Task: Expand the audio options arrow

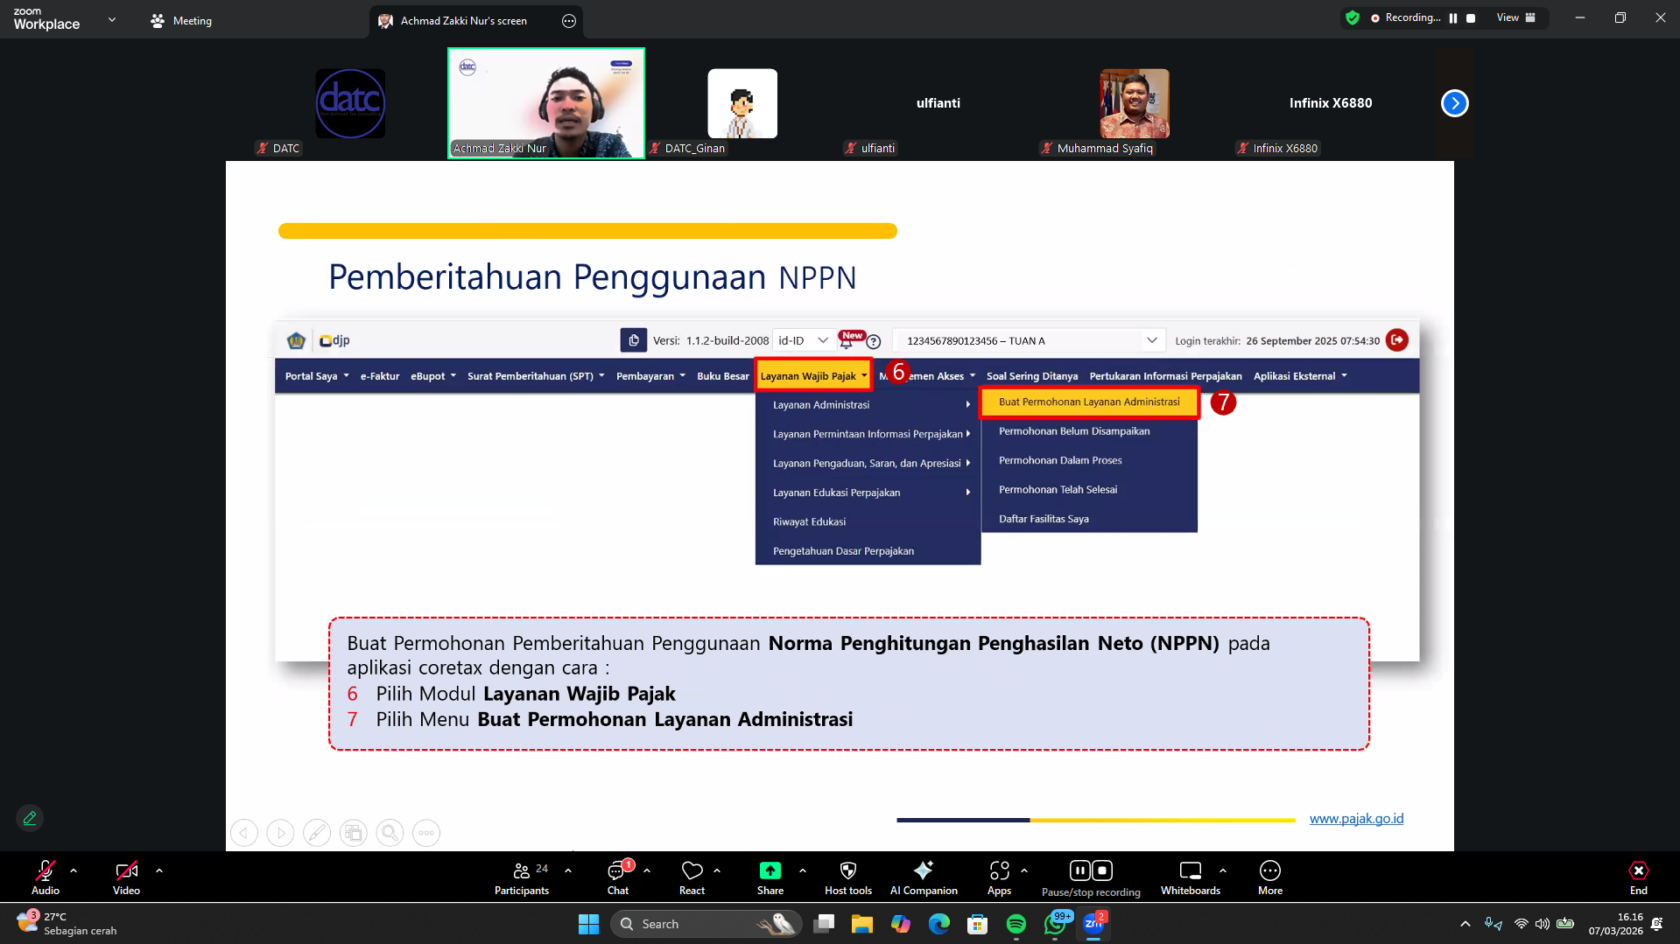Action: coord(74,871)
